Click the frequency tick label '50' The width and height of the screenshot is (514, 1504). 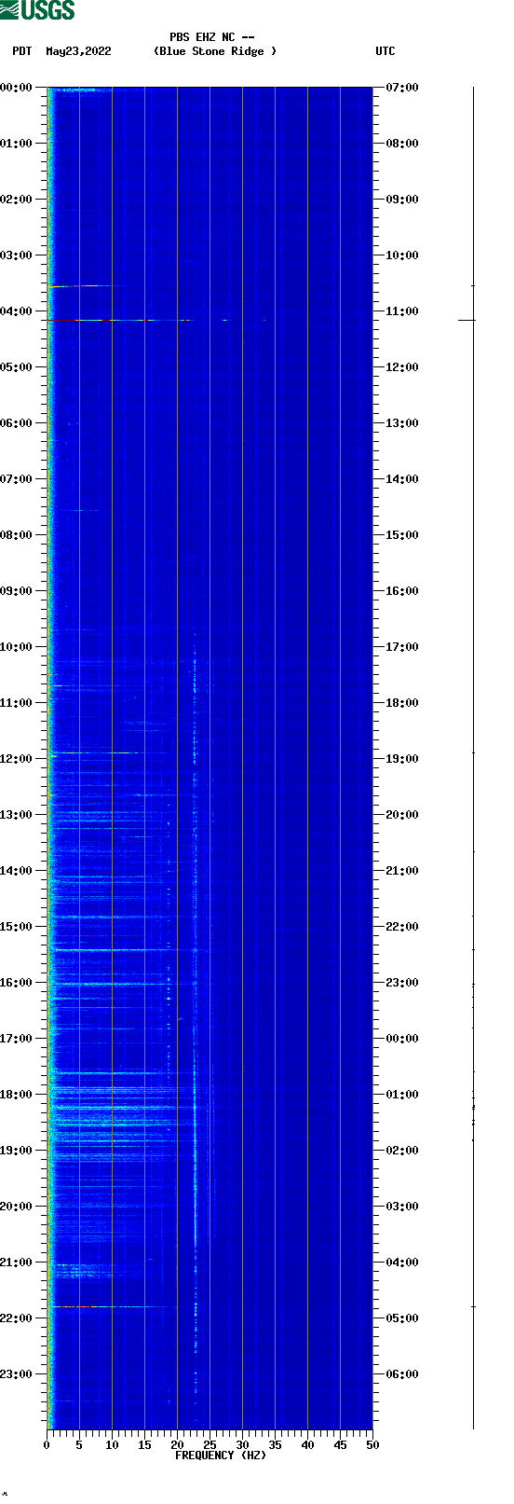pyautogui.click(x=372, y=1445)
